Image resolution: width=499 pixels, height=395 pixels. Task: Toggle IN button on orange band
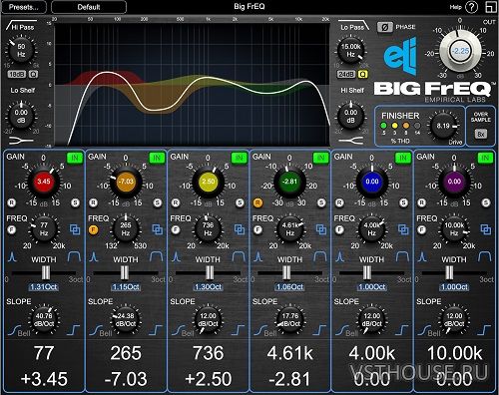157,158
